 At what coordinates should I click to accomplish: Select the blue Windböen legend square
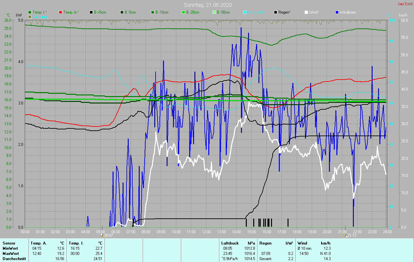pos(337,12)
